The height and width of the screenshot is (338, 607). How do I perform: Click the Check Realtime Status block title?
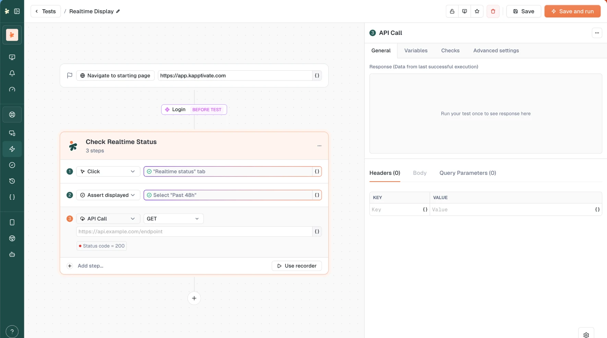pyautogui.click(x=121, y=142)
